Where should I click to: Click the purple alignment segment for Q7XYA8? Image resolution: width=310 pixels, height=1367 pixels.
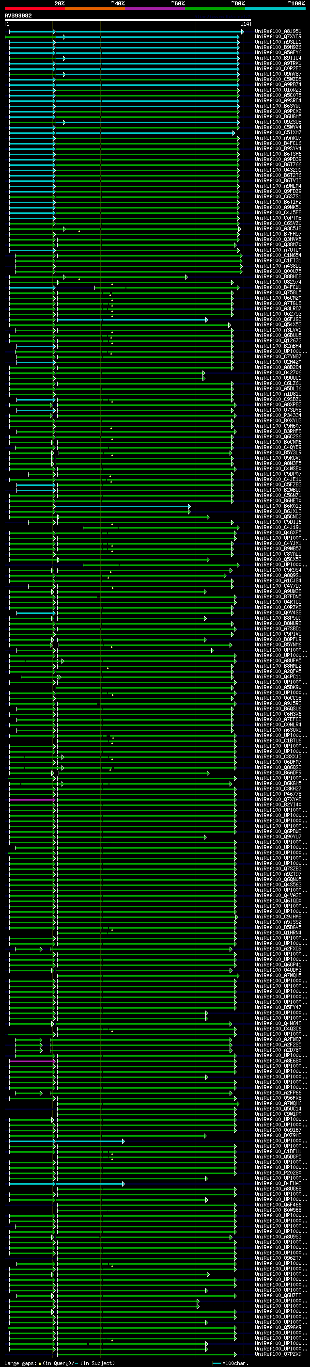[31, 800]
